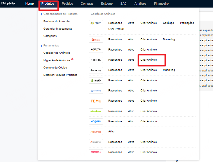This screenshot has width=213, height=162.
Task: Open Shopee Marketing link
Action: (169, 39)
